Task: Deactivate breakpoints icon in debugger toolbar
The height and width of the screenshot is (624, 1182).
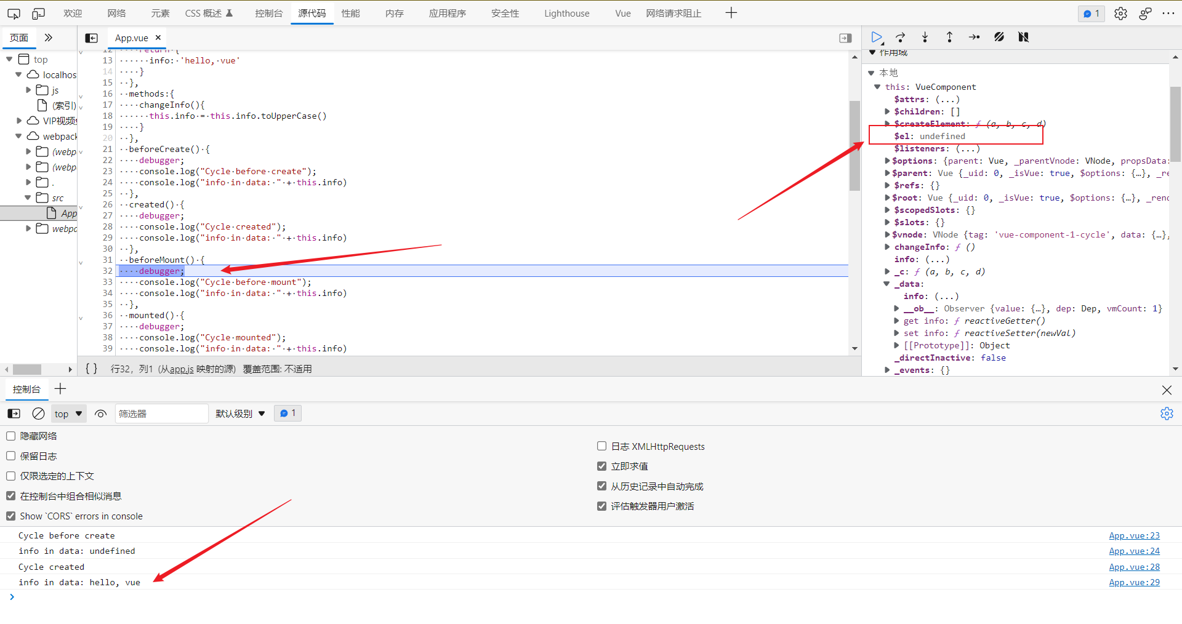Action: click(x=999, y=37)
